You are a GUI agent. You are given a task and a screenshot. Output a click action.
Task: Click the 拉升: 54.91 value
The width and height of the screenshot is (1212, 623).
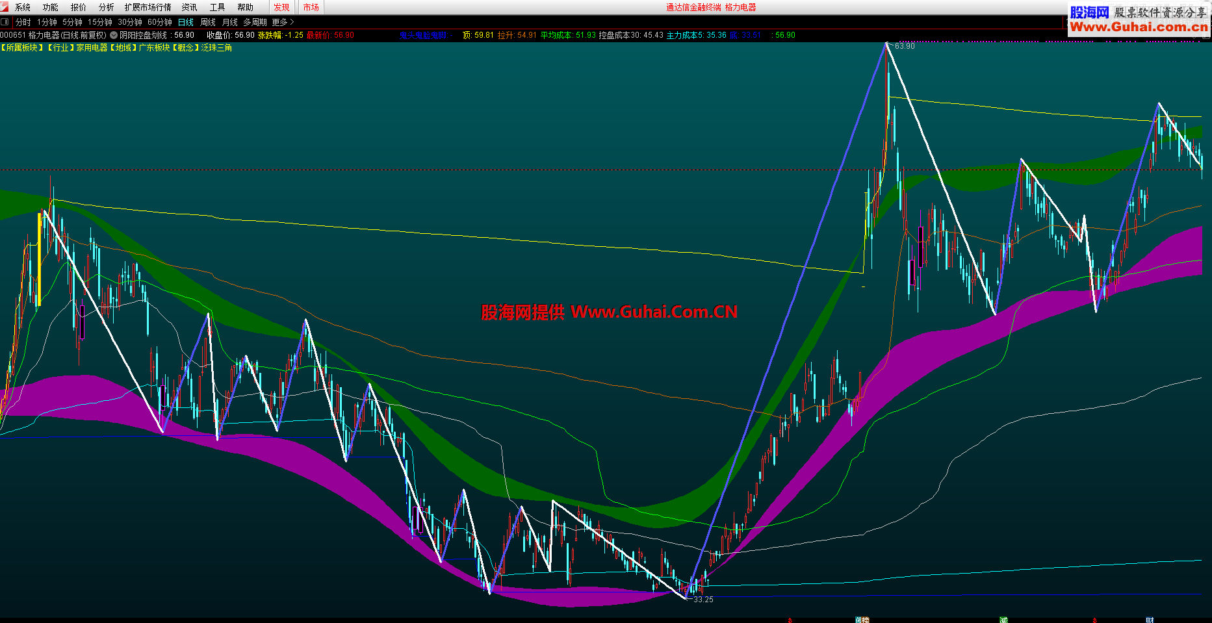tap(517, 35)
